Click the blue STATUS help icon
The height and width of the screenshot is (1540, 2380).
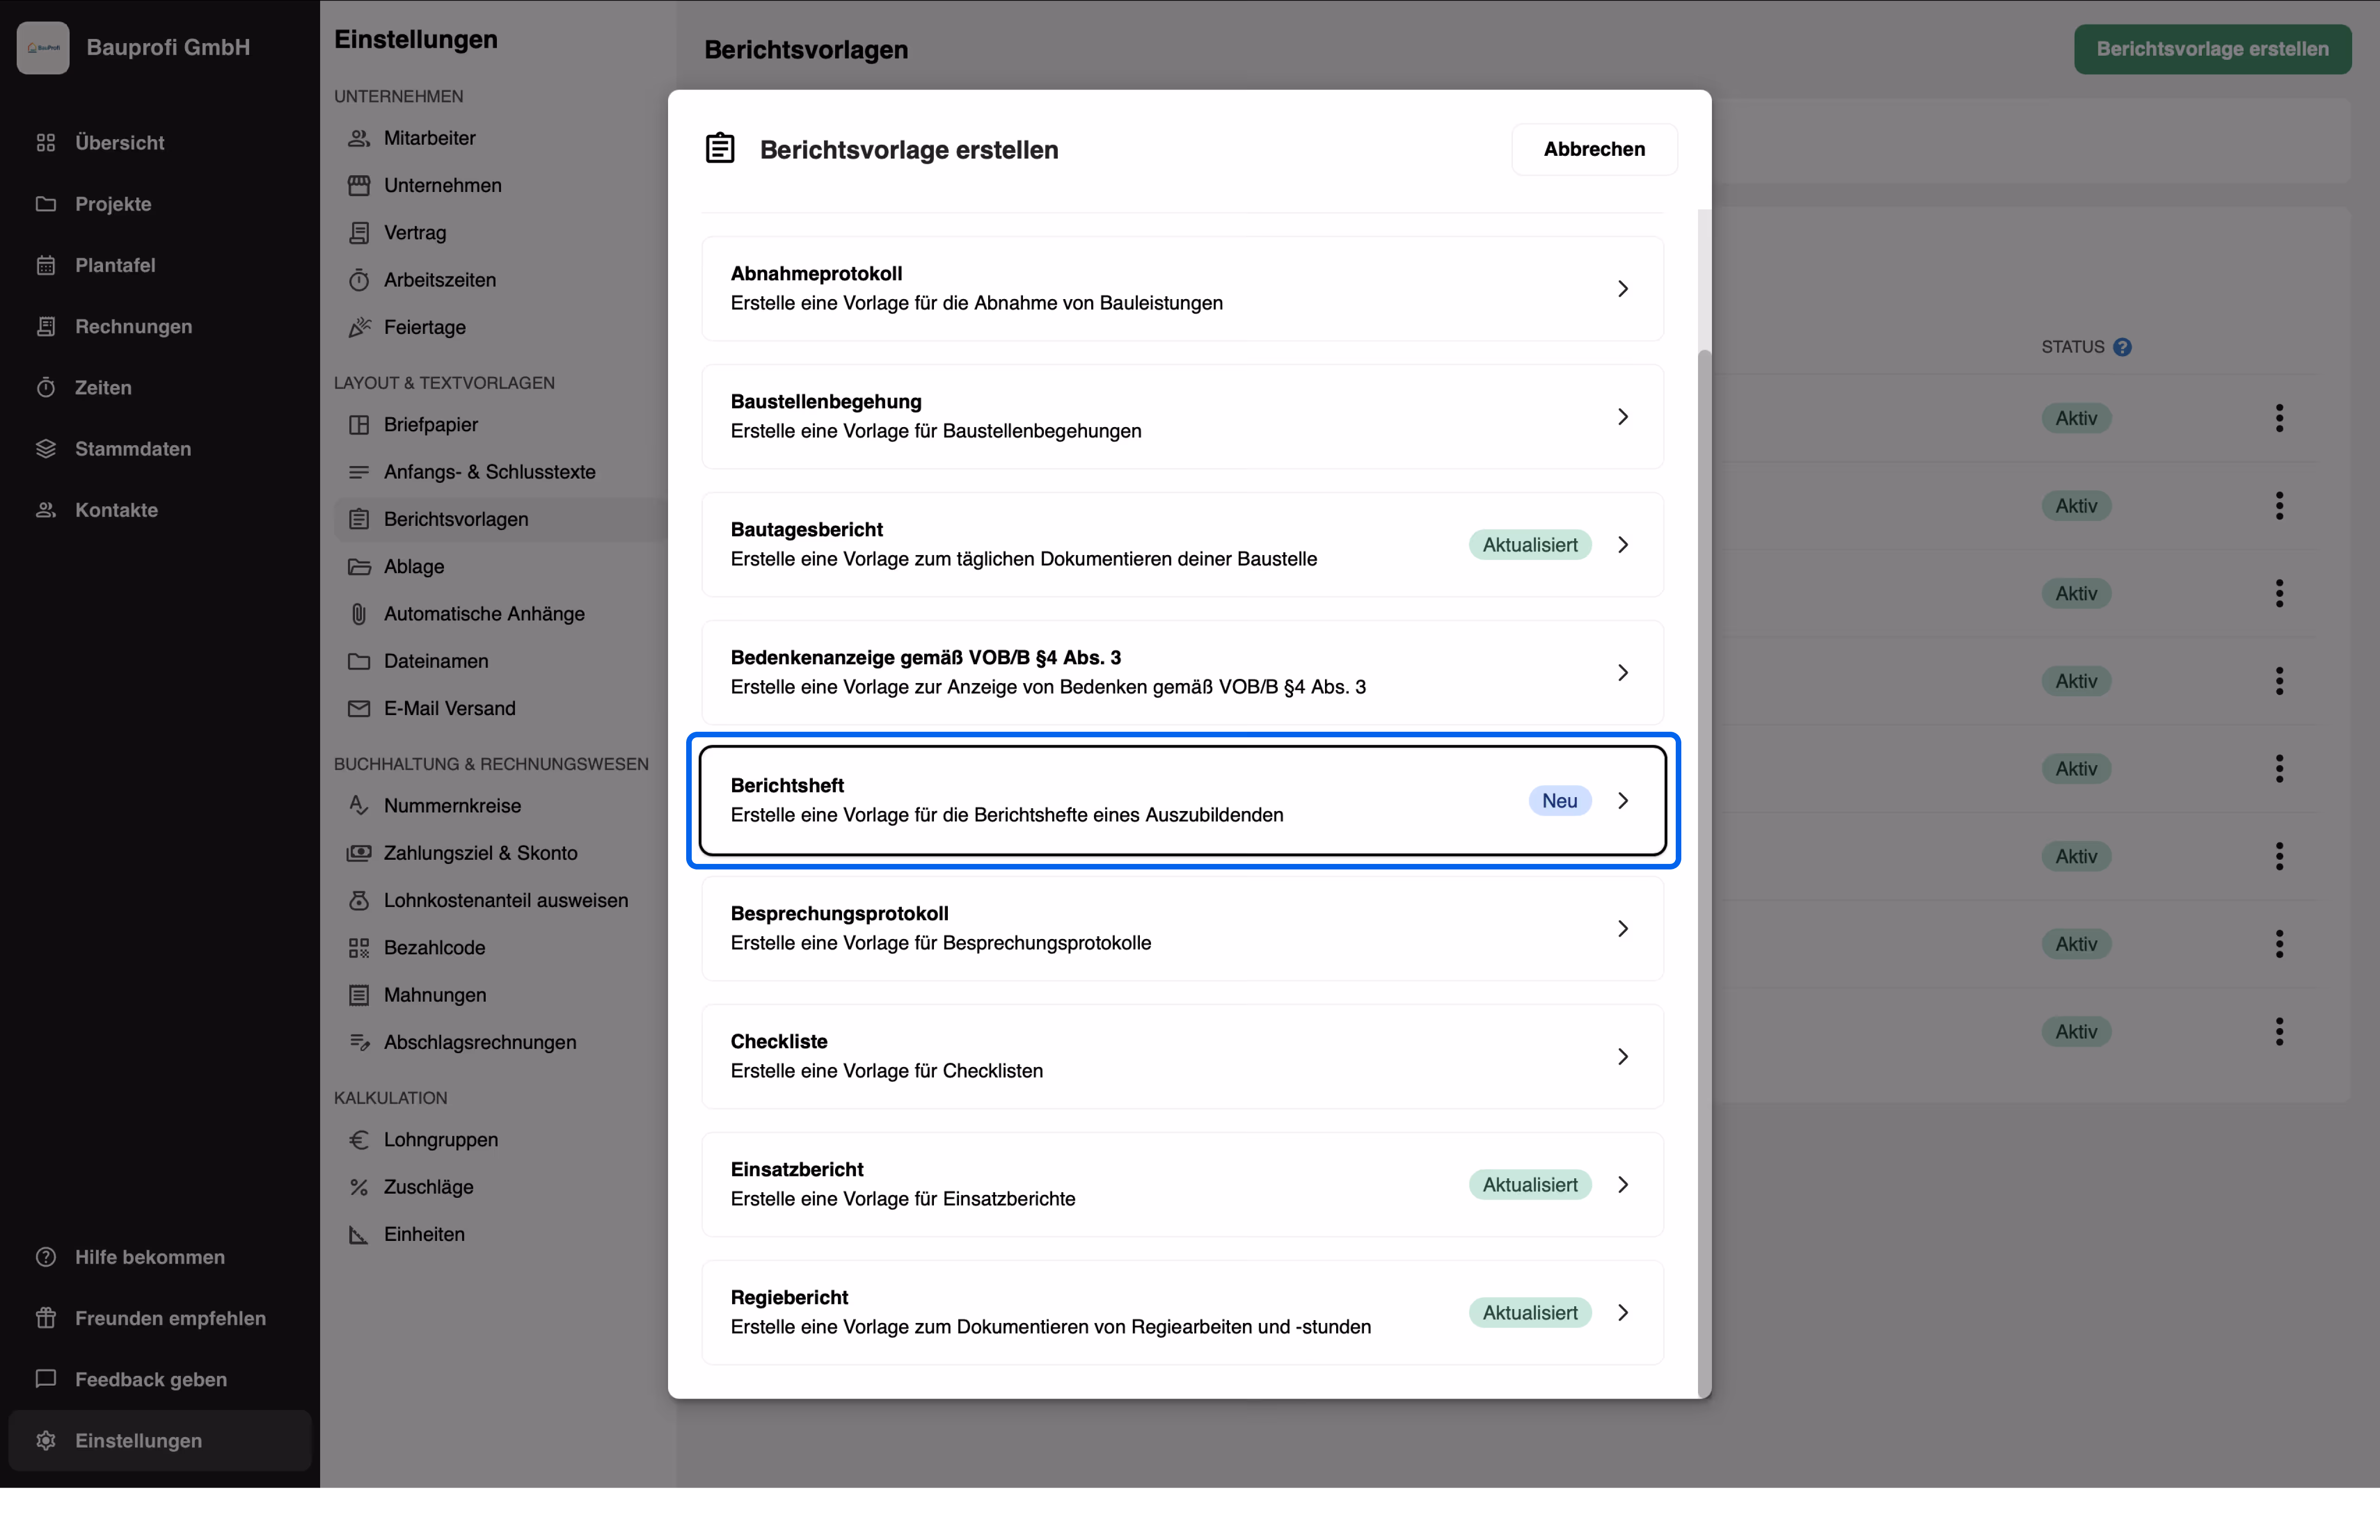(x=2122, y=347)
